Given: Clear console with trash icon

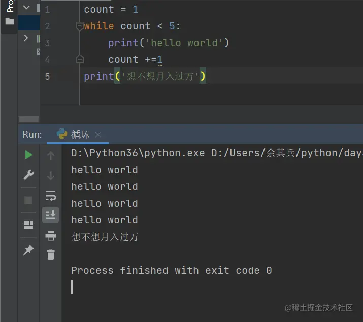Looking at the screenshot, I should click(x=51, y=254).
